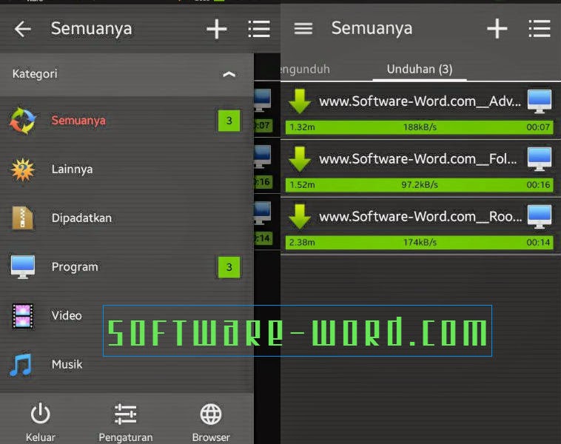Open the hamburger menu in right panel
The height and width of the screenshot is (444, 561).
[303, 28]
